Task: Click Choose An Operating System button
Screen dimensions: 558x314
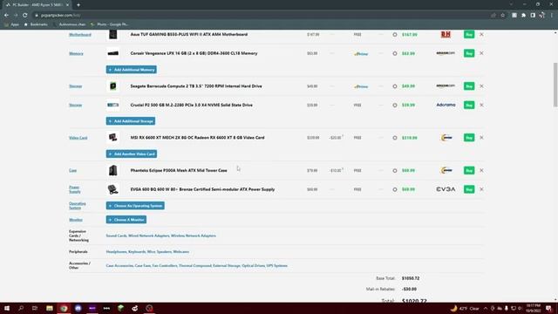Action: [135, 206]
